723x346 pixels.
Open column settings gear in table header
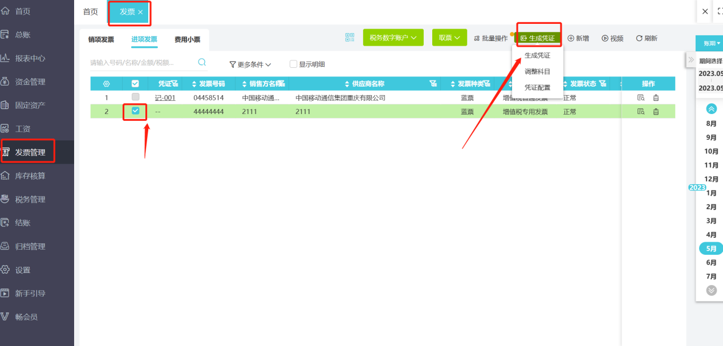coord(106,84)
